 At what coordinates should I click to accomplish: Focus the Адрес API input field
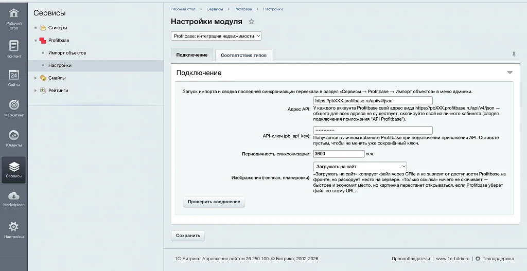pos(373,101)
